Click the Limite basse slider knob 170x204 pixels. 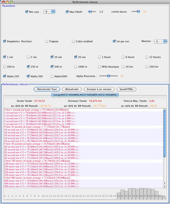pyautogui.click(x=138, y=11)
